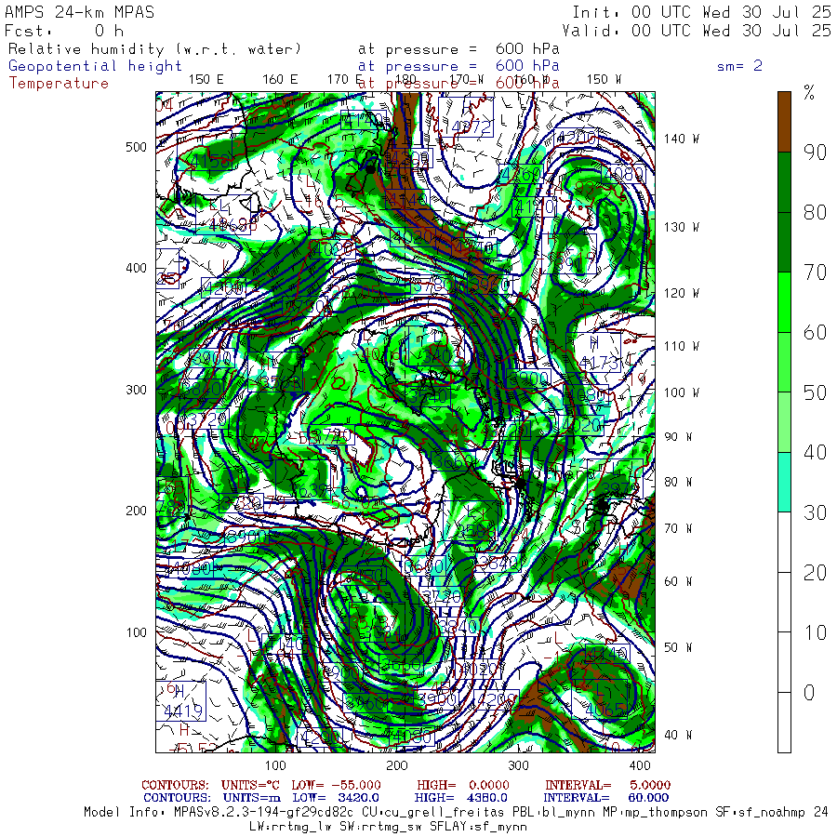Image resolution: width=837 pixels, height=837 pixels.
Task: Click the x-axis tick label '300' under the map
Action: (x=518, y=766)
